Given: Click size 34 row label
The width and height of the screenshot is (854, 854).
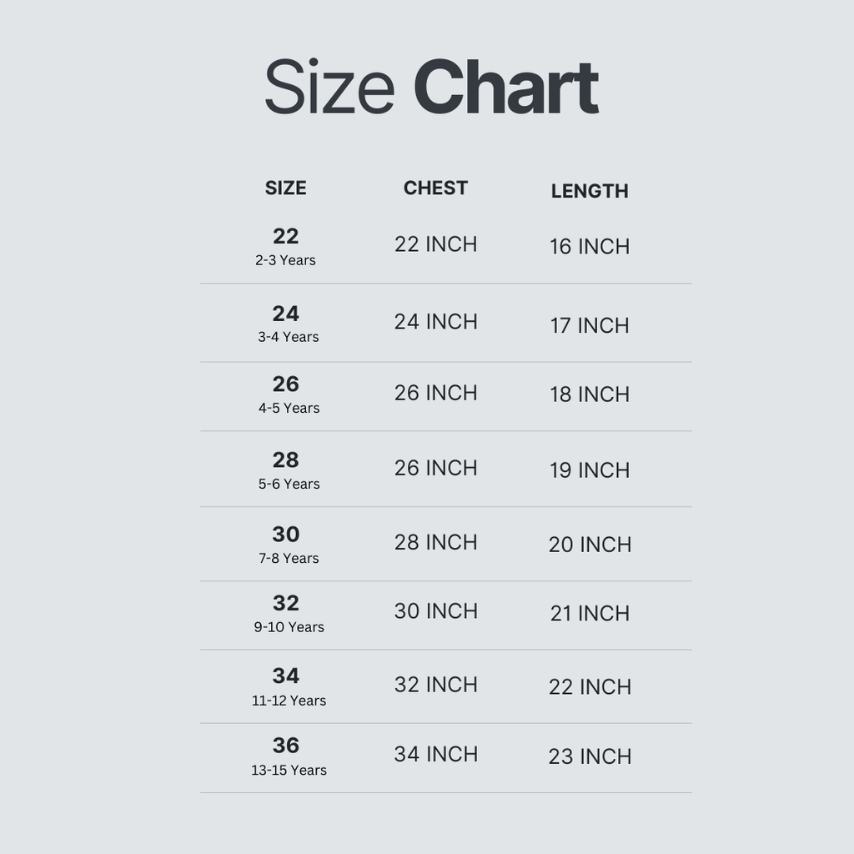Looking at the screenshot, I should 285,676.
